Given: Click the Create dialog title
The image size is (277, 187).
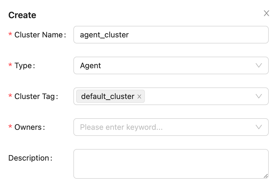Looking at the screenshot, I should click(x=22, y=15).
